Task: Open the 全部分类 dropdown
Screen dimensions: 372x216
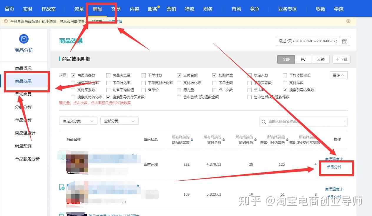Action: click(x=119, y=121)
